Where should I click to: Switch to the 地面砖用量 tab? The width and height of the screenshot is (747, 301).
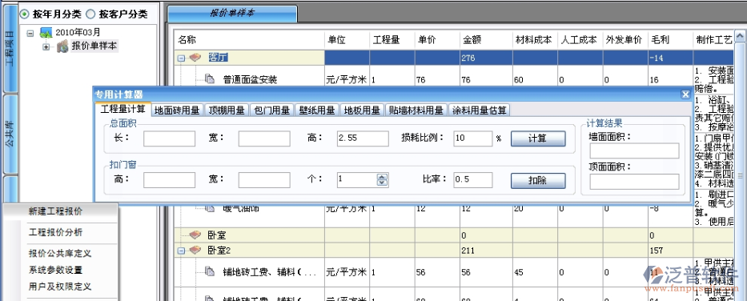177,110
